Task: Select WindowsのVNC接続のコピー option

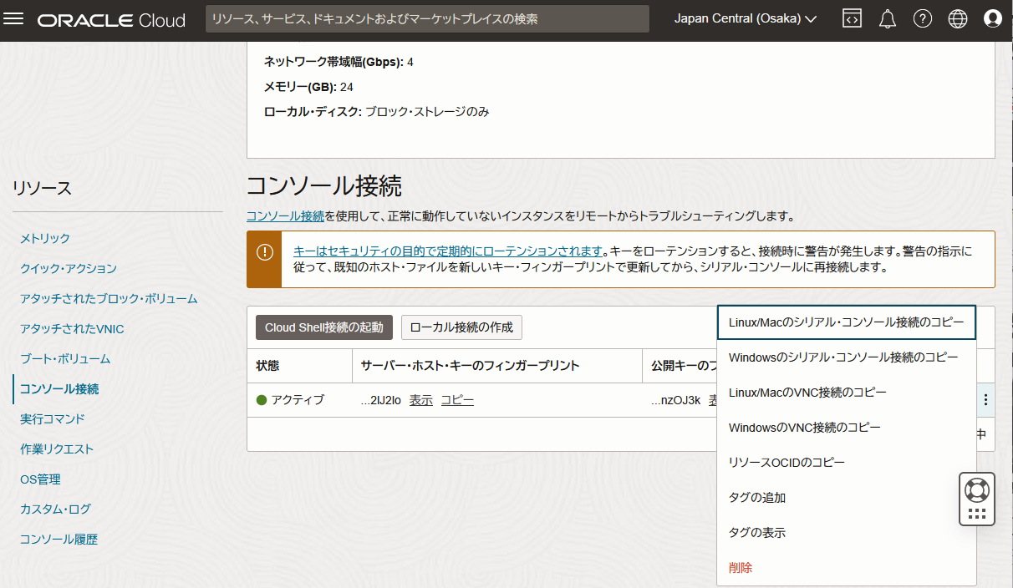Action: tap(804, 428)
